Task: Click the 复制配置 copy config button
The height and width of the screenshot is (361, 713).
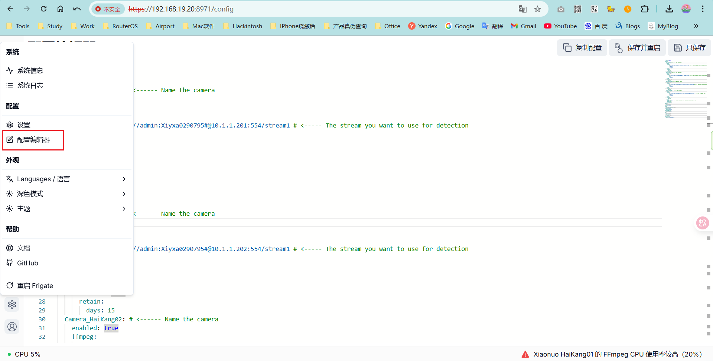Action: coord(582,47)
